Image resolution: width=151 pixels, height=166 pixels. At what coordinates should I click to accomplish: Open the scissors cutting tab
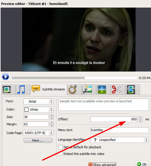116,90
